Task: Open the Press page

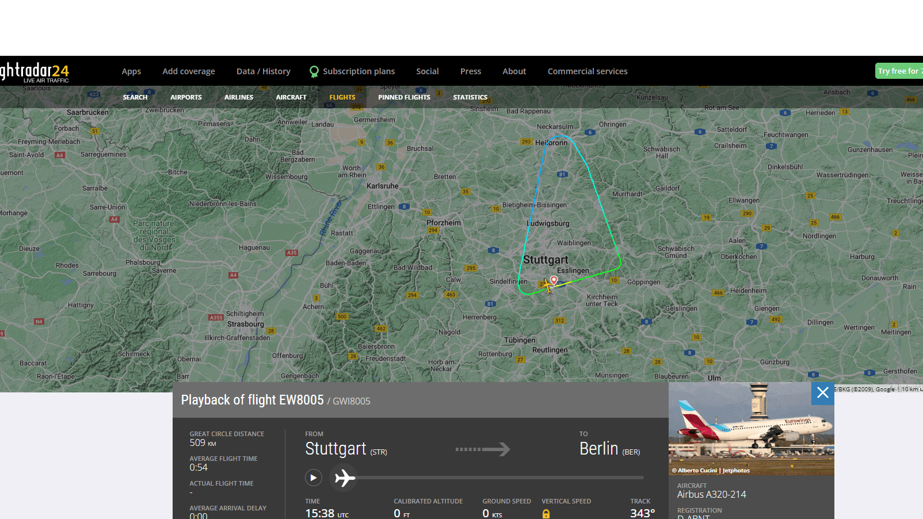Action: pyautogui.click(x=471, y=71)
